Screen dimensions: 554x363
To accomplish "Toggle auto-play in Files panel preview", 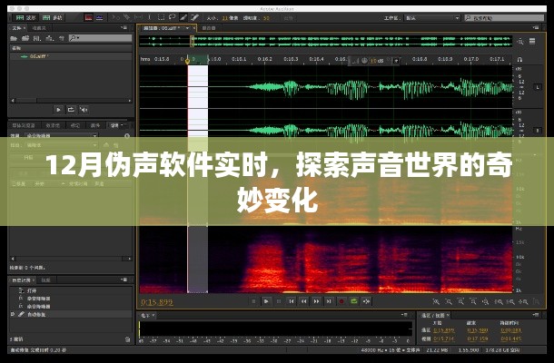I will point(84,110).
